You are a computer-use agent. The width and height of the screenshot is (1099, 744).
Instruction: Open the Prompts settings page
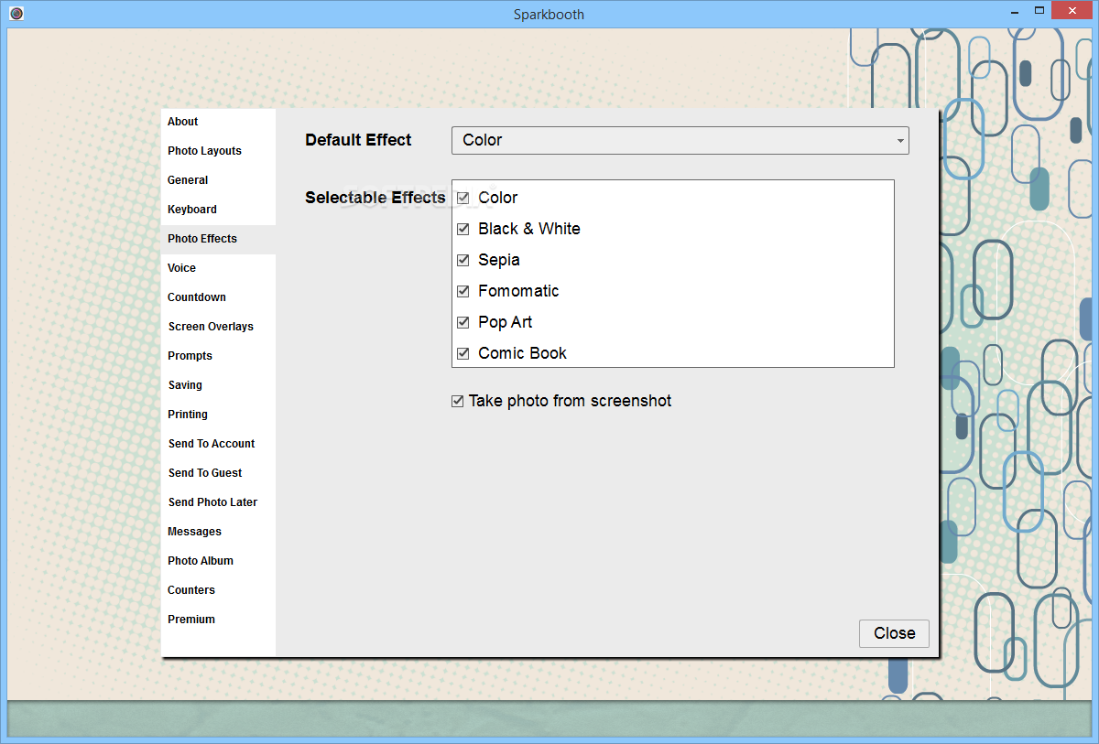218,356
